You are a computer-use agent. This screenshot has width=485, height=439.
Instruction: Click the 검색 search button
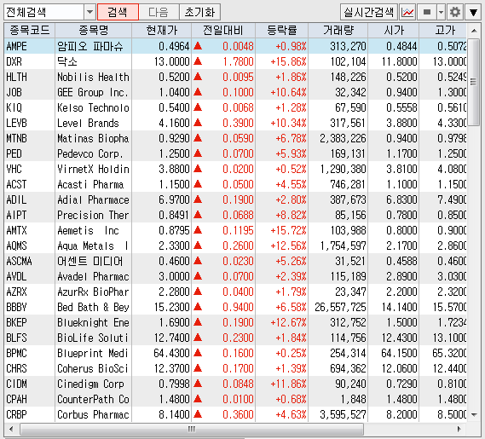tap(118, 13)
